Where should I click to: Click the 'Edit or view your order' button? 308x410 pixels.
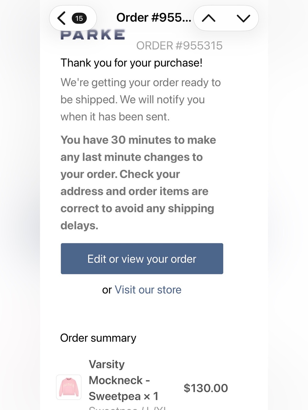coord(142,259)
